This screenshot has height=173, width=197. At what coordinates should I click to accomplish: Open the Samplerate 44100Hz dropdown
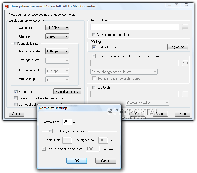pyautogui.click(x=57, y=28)
